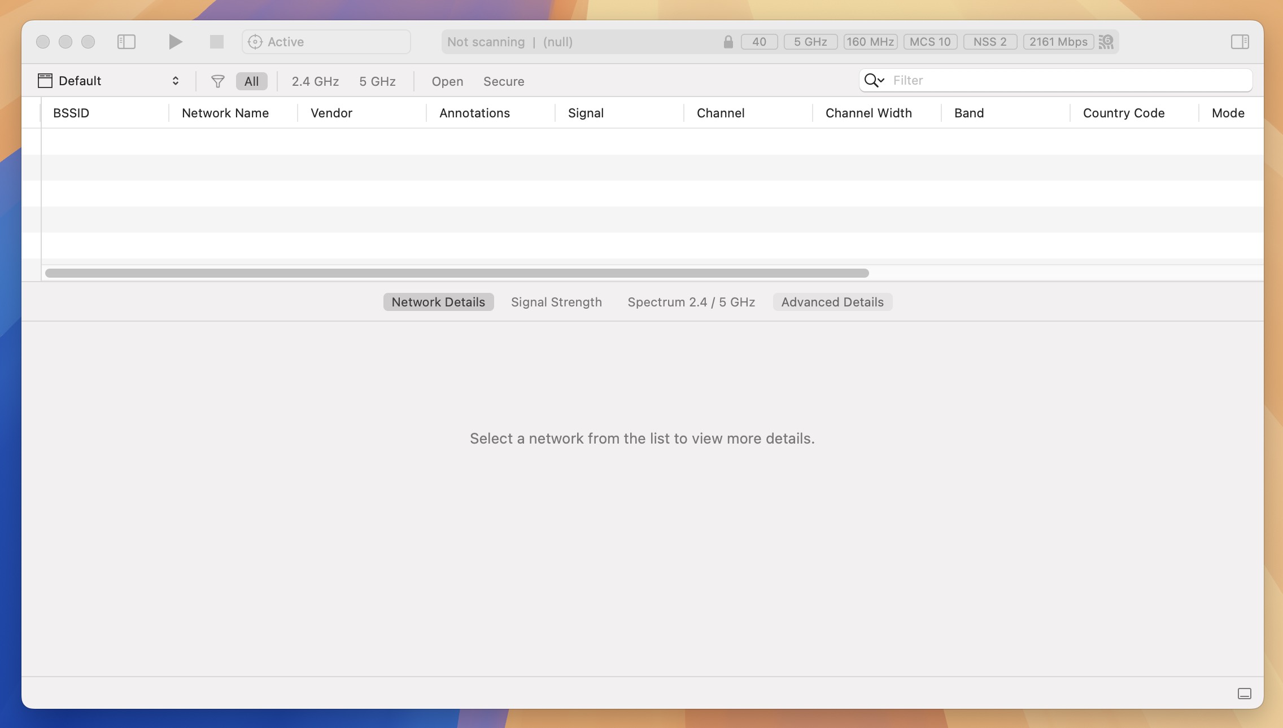Click the filter icon to filter networks

(x=217, y=80)
